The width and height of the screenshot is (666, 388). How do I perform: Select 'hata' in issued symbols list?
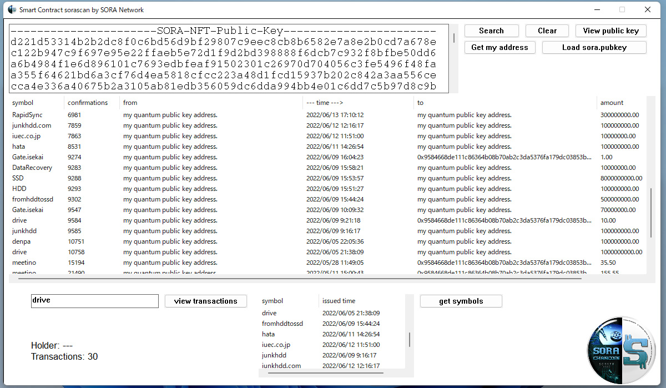[332, 334]
